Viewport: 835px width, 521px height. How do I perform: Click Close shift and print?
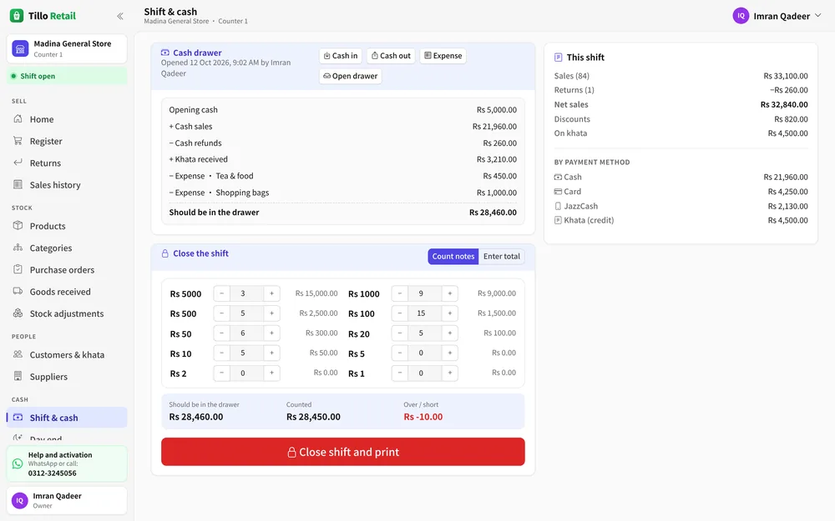[343, 452]
